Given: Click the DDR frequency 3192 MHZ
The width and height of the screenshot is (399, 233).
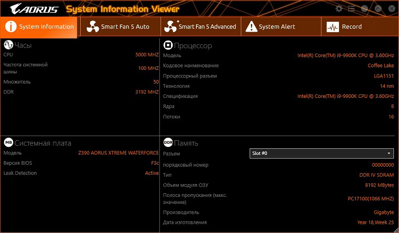Looking at the screenshot, I should coord(147,92).
